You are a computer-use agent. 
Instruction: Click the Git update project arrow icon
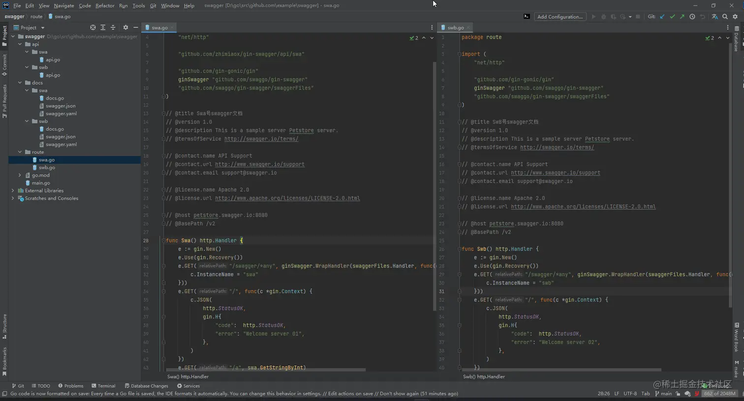point(662,17)
